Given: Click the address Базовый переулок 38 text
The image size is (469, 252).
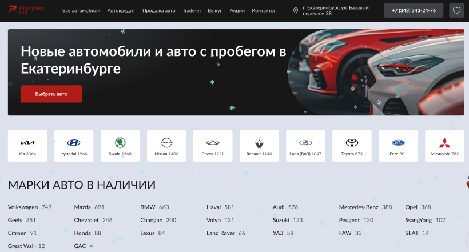Looking at the screenshot, I should coord(336,10).
